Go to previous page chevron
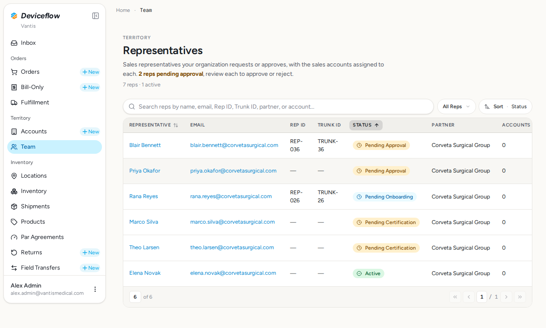The image size is (546, 328). [x=469, y=297]
